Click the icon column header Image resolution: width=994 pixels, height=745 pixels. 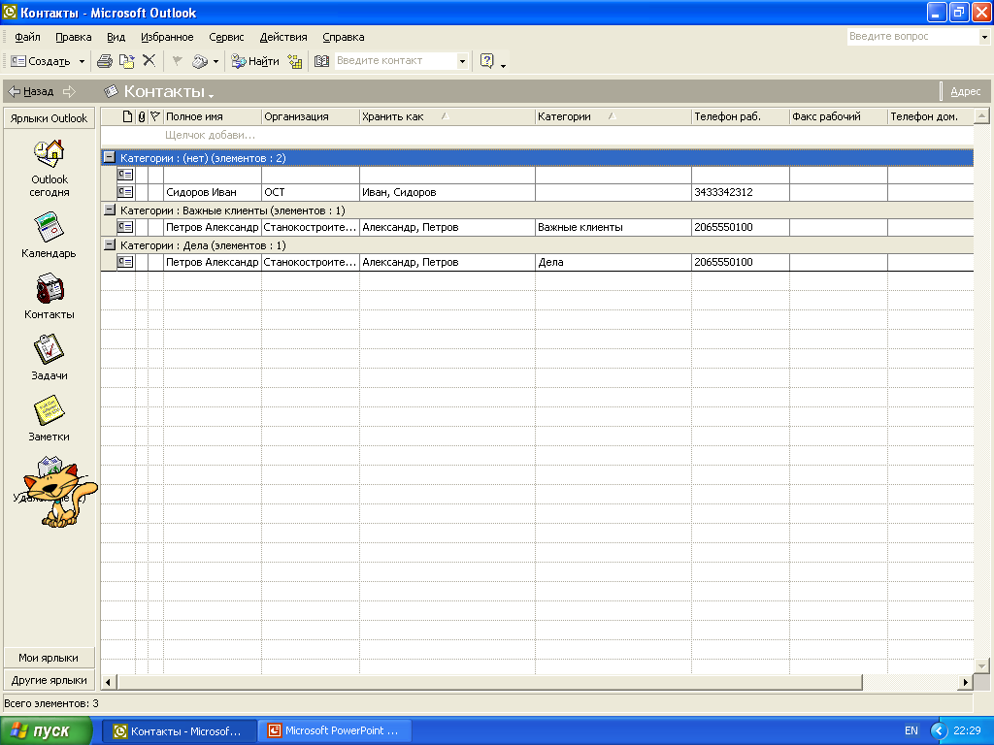pyautogui.click(x=127, y=116)
